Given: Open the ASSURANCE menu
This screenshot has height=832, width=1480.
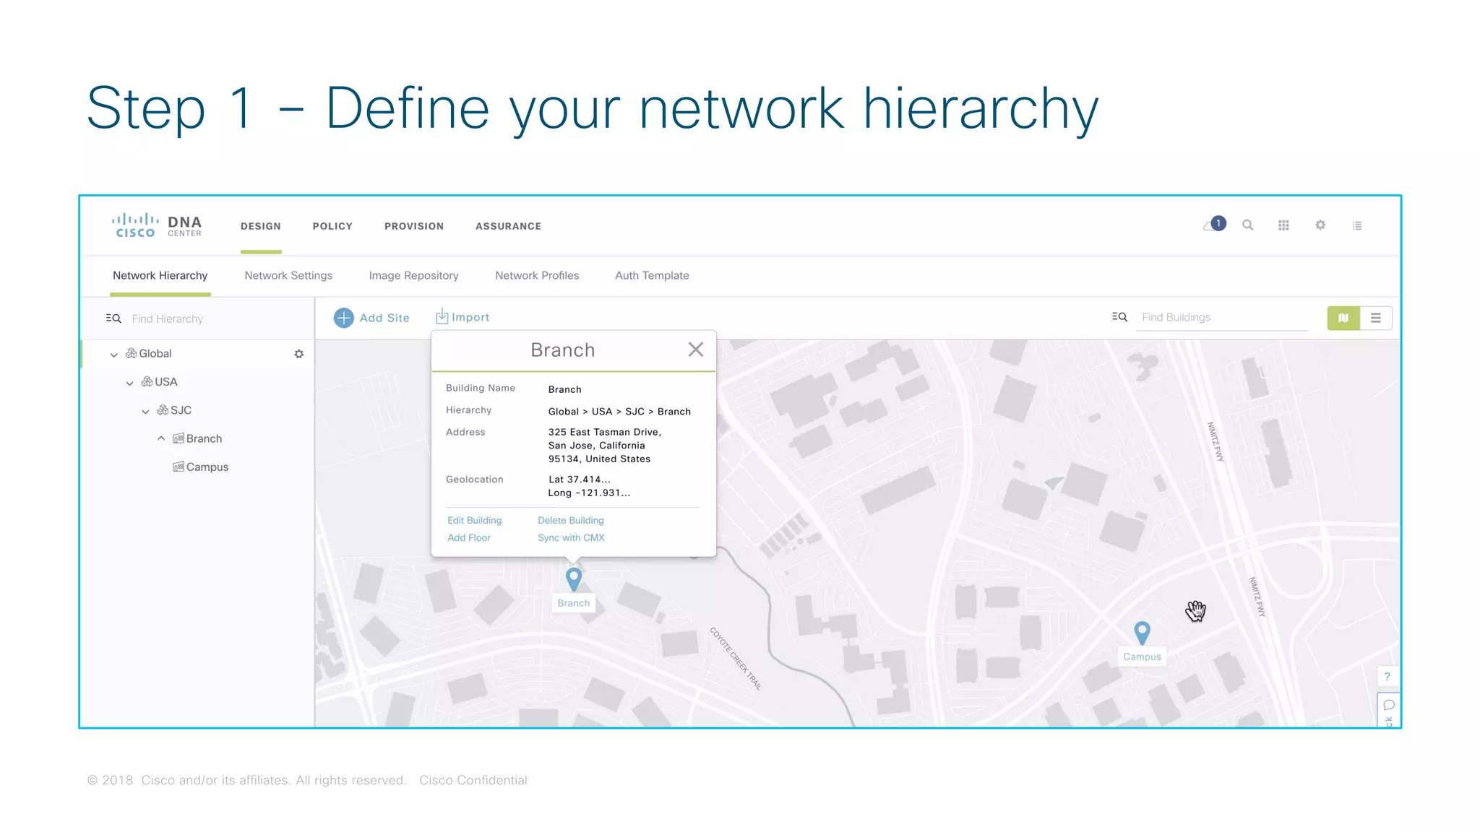Looking at the screenshot, I should tap(508, 226).
